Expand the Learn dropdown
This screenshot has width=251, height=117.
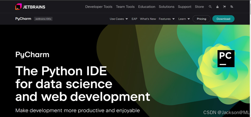click(184, 19)
